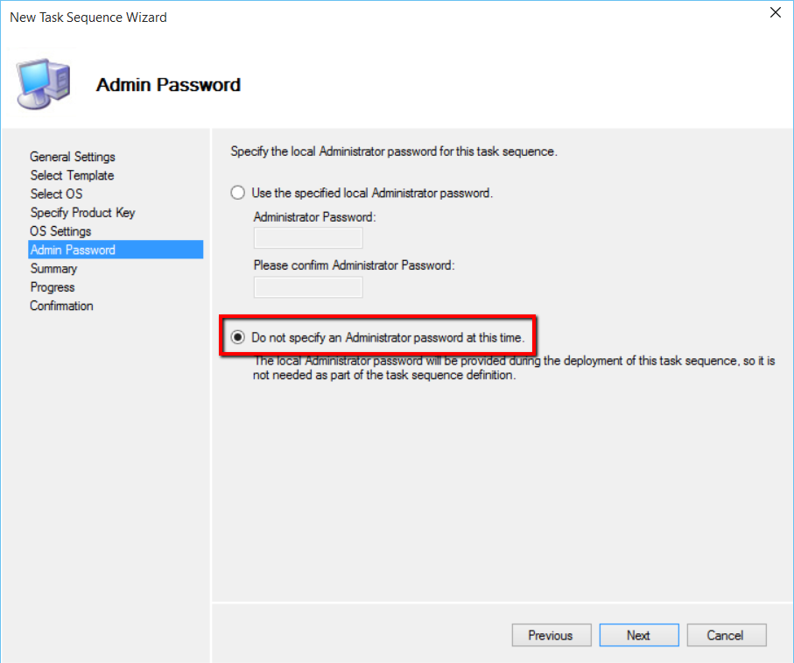The image size is (794, 663).
Task: Choose 'Do not specify an Administrator password' option
Action: click(x=238, y=336)
